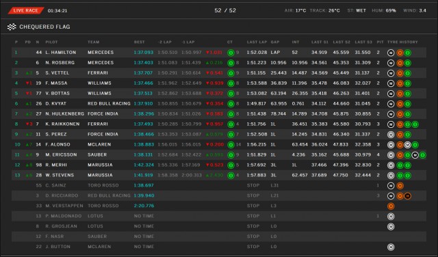Click Vettel's green position-gain arrow
438x257 pixels.
pyautogui.click(x=28, y=73)
